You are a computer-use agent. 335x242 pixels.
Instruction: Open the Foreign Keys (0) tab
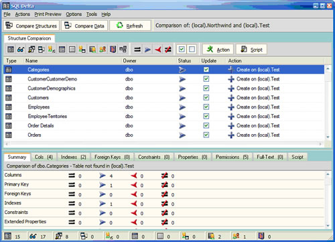pyautogui.click(x=112, y=157)
